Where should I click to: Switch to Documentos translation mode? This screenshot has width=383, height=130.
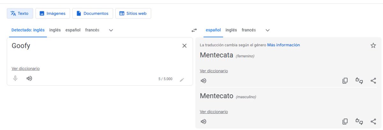(x=93, y=13)
